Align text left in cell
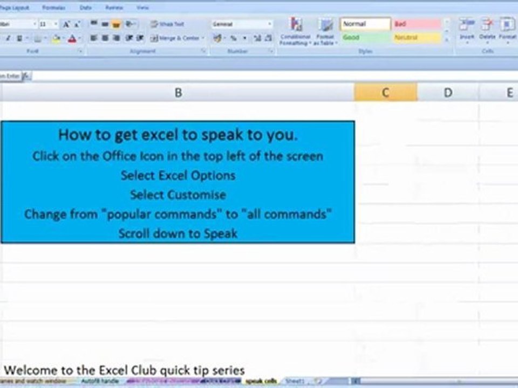 (x=94, y=38)
